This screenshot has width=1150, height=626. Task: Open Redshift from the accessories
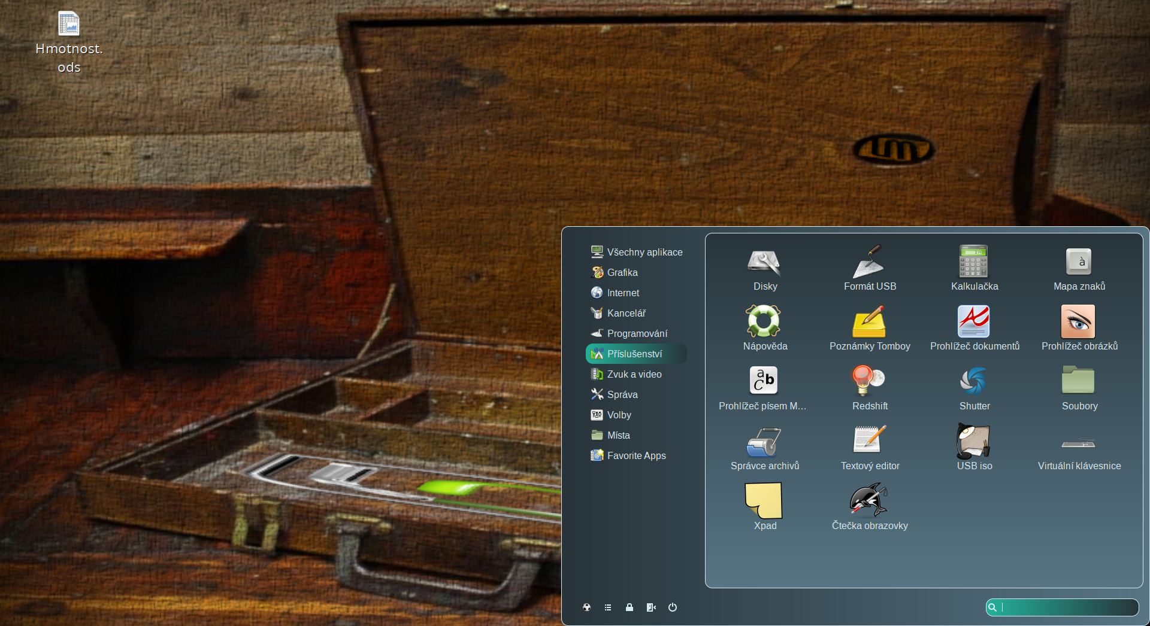click(869, 387)
